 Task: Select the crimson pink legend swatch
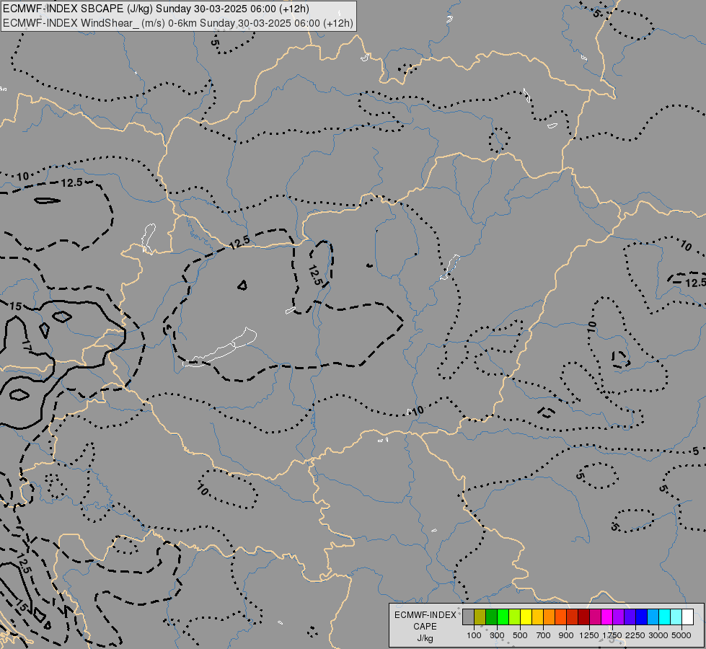(x=595, y=617)
